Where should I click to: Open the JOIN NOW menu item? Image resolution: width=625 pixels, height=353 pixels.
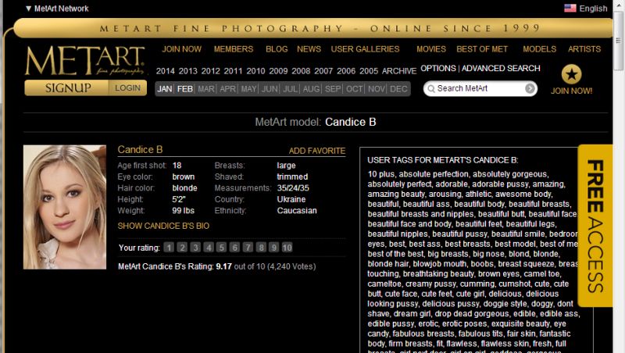tap(182, 49)
